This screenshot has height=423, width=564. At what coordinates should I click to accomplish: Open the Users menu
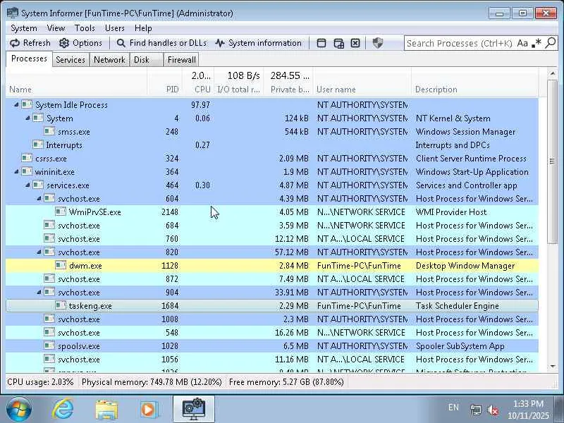pos(115,28)
